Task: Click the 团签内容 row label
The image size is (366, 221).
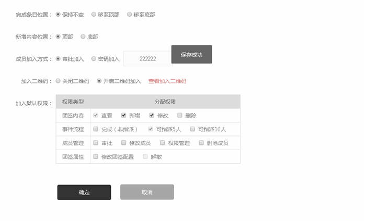Action: (73, 115)
